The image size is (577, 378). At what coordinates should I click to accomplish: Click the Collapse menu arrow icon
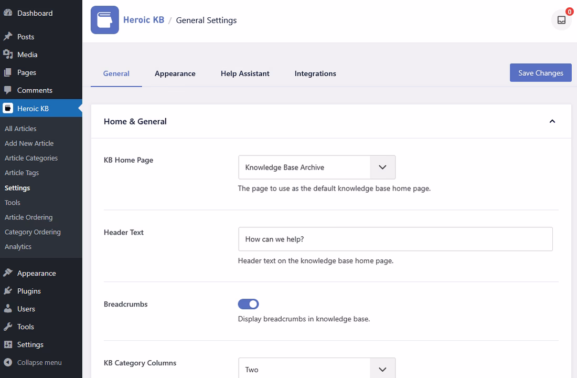point(8,362)
